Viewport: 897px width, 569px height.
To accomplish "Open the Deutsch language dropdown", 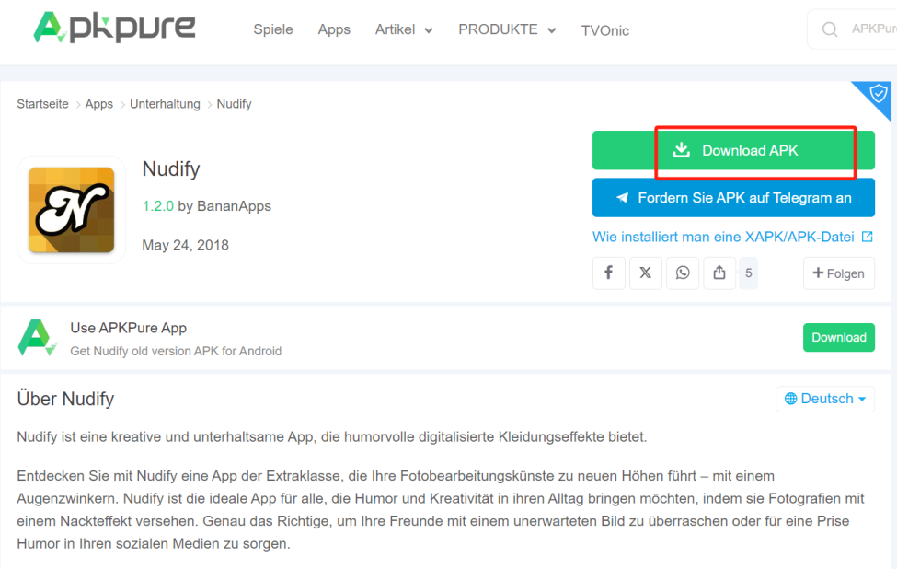I will [825, 399].
